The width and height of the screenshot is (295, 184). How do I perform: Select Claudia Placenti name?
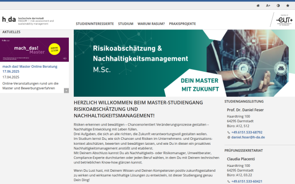pos(241,159)
